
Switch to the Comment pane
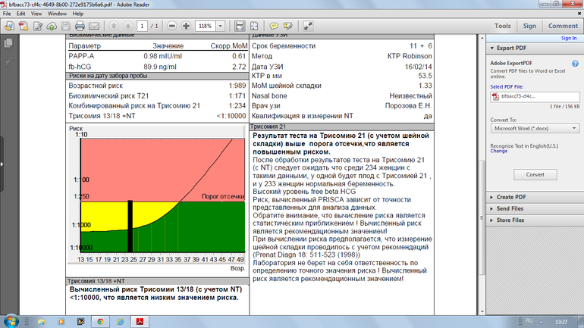[563, 26]
